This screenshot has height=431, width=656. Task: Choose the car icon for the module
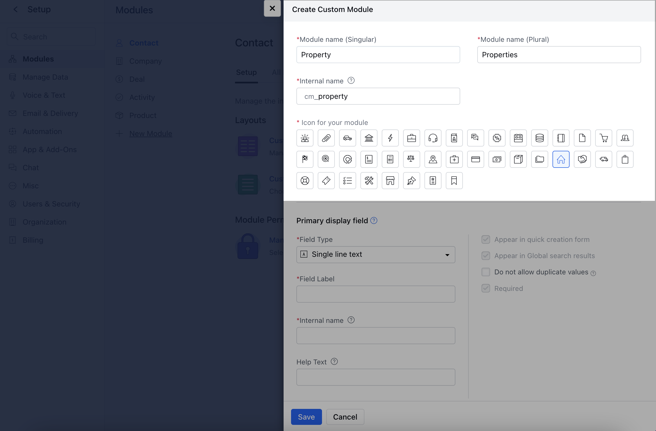point(347,138)
